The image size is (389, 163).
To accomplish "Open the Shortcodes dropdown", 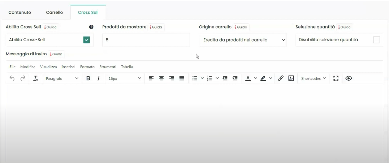I will click(x=314, y=78).
